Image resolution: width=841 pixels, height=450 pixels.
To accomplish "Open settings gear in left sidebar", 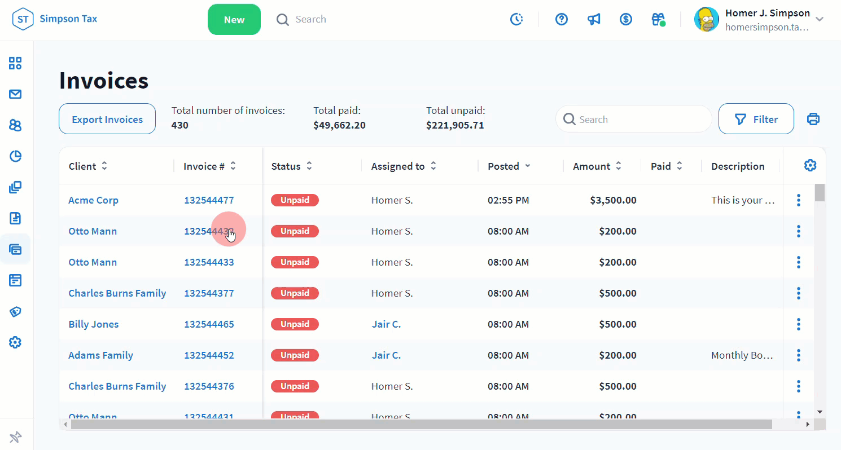I will coord(15,342).
